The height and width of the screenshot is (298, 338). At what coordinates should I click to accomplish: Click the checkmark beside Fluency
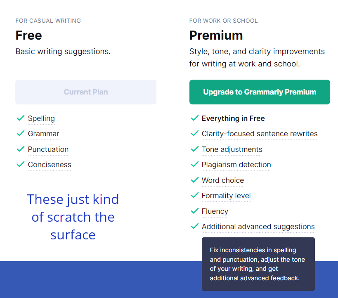(195, 211)
